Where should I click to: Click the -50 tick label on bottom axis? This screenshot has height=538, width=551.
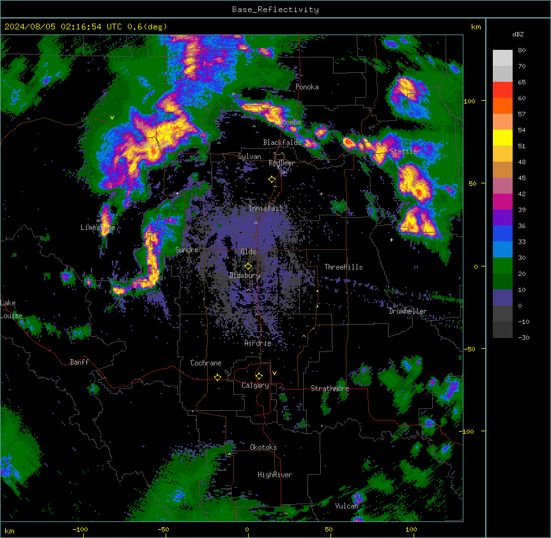163,529
